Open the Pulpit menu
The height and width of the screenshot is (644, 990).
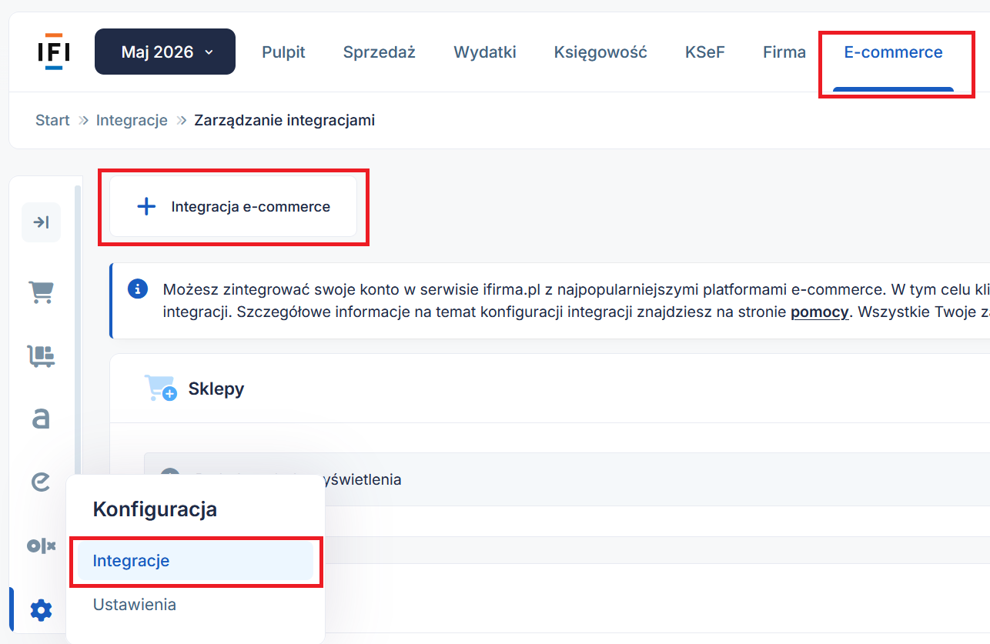(x=283, y=52)
